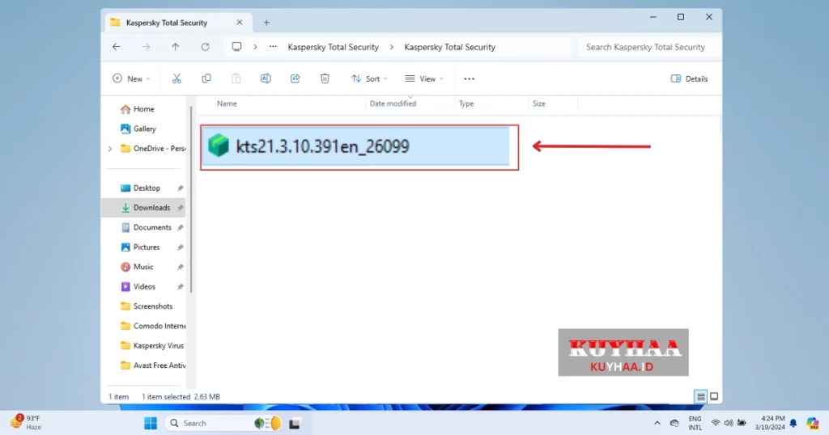
Task: Close the Kaspersky Total Security tab
Action: coord(240,23)
